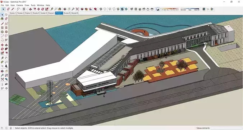Toggle Shaded With Textures style
Image resolution: width=243 pixels, height=130 pixels.
coord(122,9)
